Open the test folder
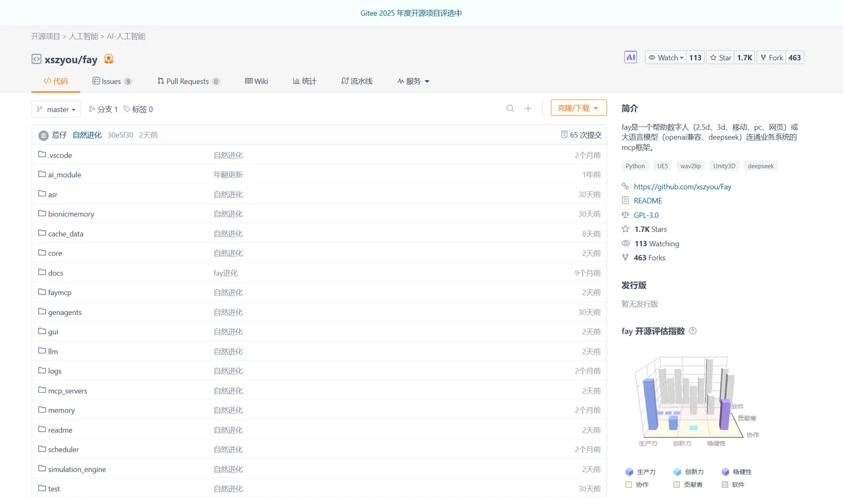The image size is (843, 498). [x=54, y=489]
